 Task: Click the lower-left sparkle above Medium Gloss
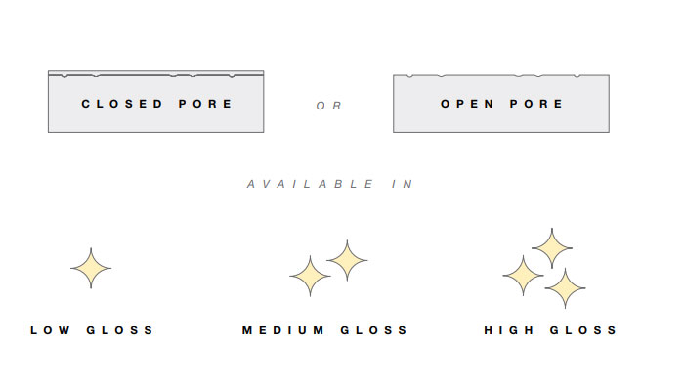tap(310, 277)
